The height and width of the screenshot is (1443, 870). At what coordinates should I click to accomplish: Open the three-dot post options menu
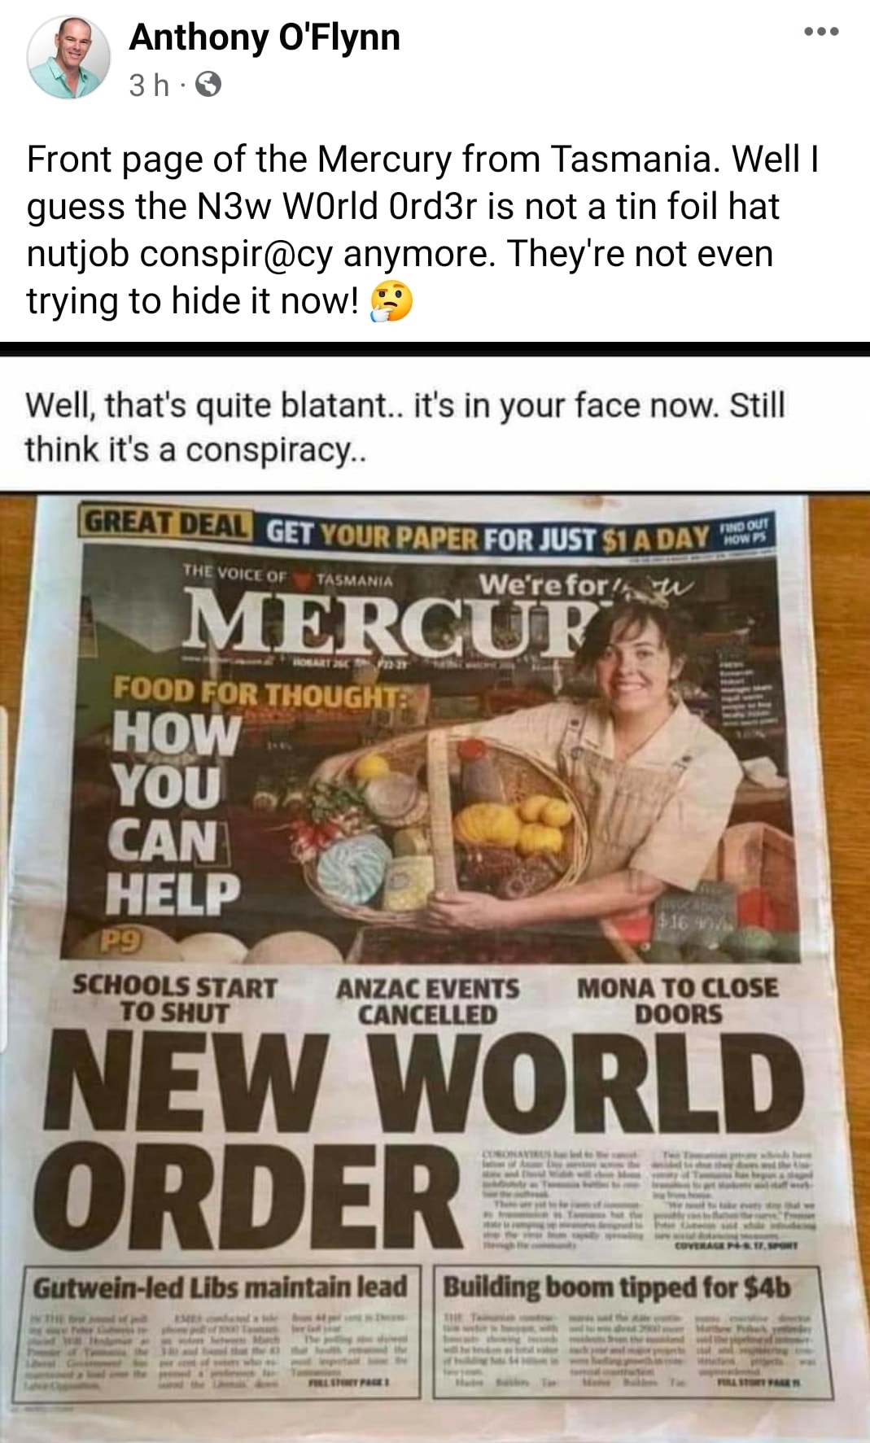coord(820,33)
